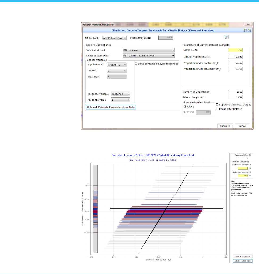Open Population ID dropdown Trtmnt_ID
The width and height of the screenshot is (259, 274).
point(117,65)
